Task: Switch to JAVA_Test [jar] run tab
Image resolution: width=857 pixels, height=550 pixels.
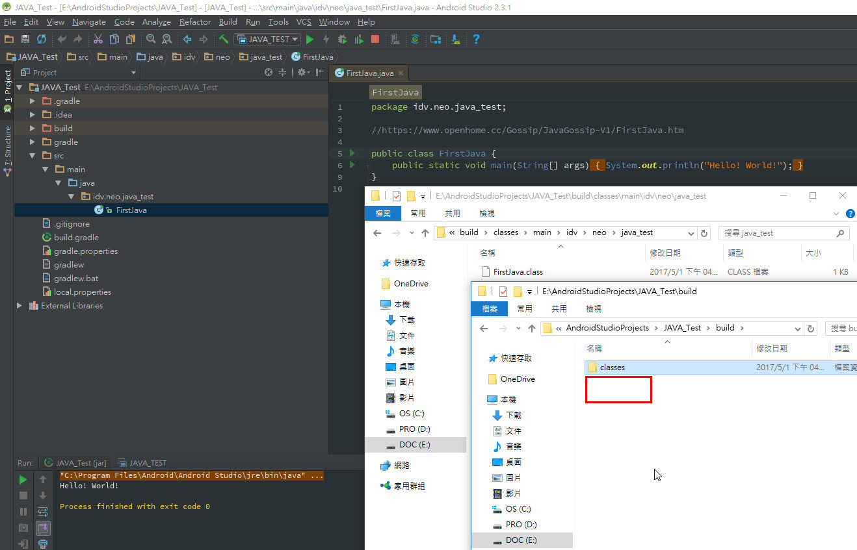Action: [x=75, y=463]
